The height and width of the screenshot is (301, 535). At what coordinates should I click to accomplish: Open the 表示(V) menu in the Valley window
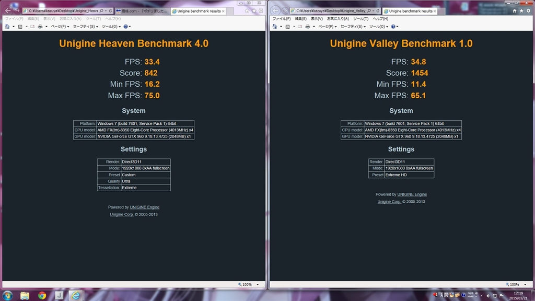pos(317,19)
